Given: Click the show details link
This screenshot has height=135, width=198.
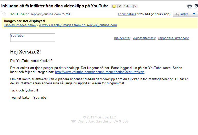Looking at the screenshot, I should point(127,14).
